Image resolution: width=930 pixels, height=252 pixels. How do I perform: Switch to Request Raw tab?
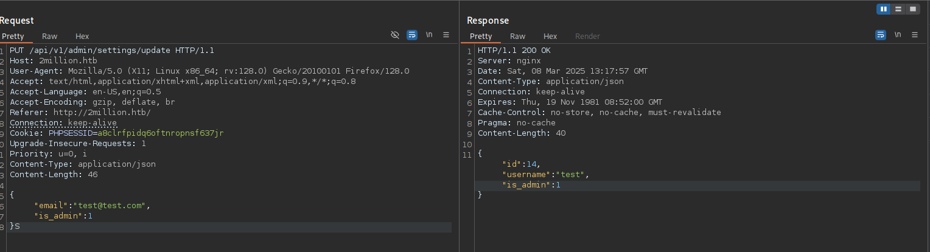pyautogui.click(x=50, y=36)
